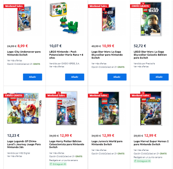Add Star Wars Galactic Edition to cart
173x169 pixels.
(x=159, y=77)
